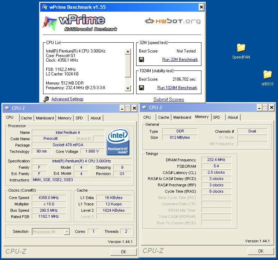Click memory Size 512 MBytes field

180,137
